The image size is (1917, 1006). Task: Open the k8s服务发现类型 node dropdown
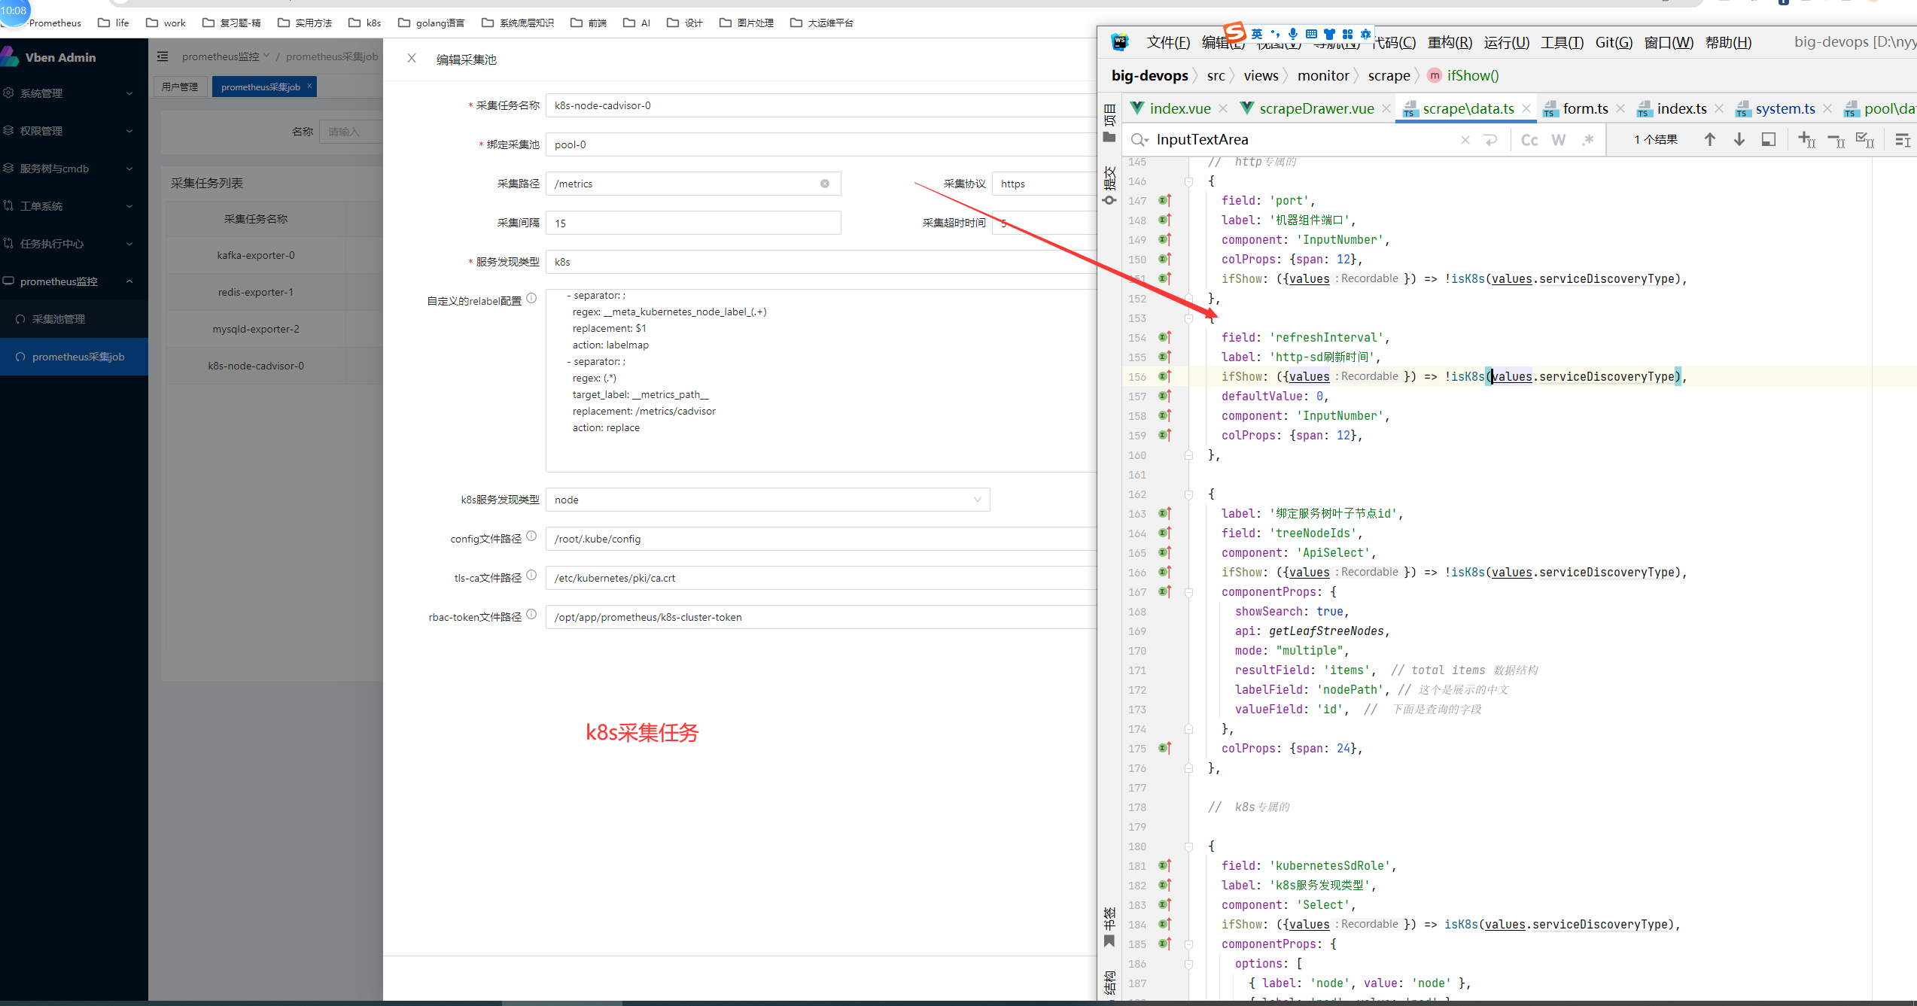[x=766, y=500]
